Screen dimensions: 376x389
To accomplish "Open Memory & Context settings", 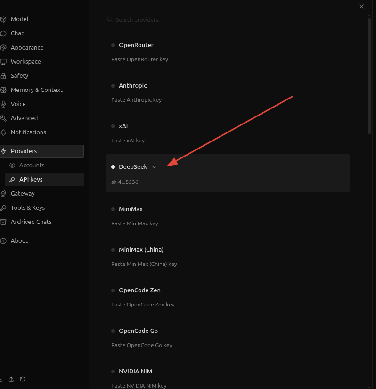I will (36, 90).
